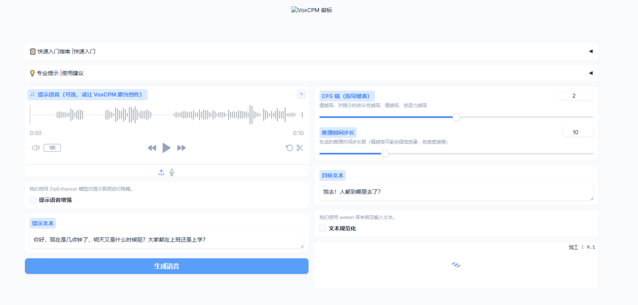Enable the 提示语音增强 checkbox
Screen dimensions: 638x305
32,200
